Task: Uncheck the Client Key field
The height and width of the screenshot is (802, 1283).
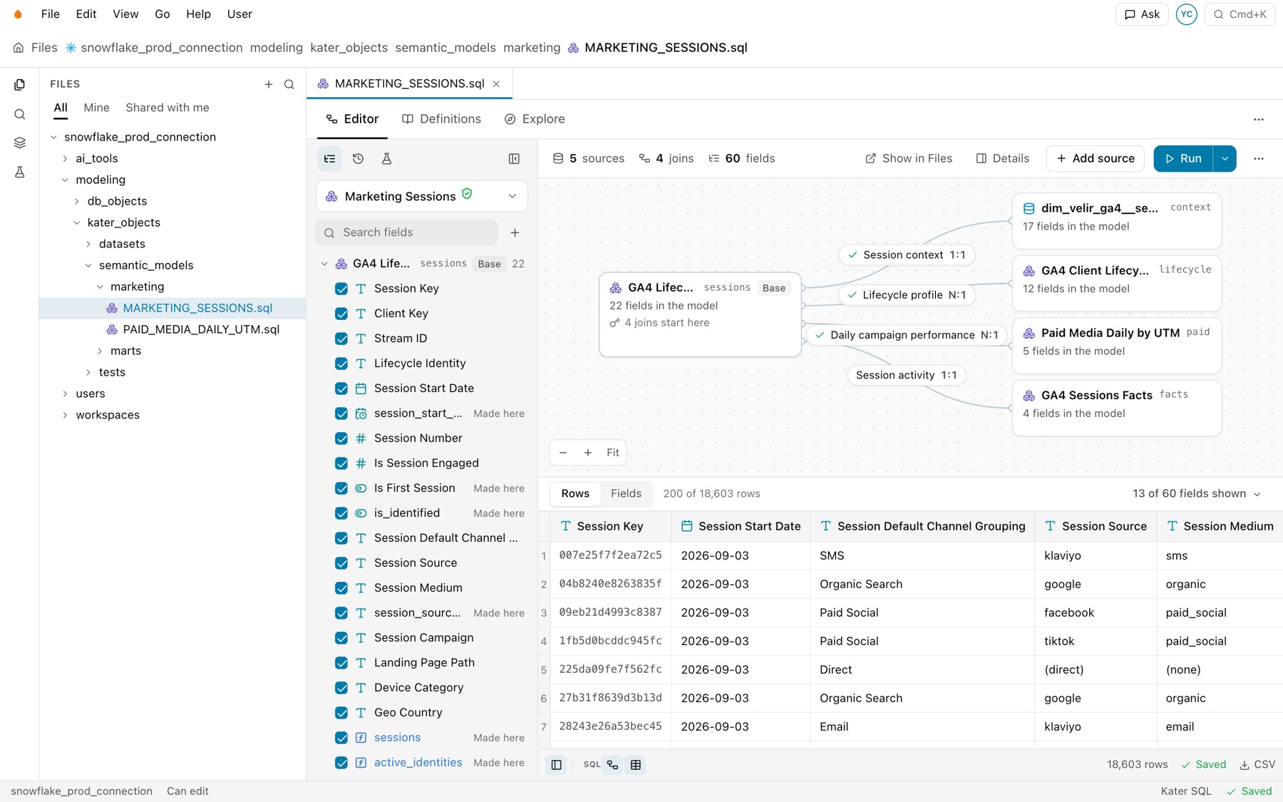Action: 341,314
